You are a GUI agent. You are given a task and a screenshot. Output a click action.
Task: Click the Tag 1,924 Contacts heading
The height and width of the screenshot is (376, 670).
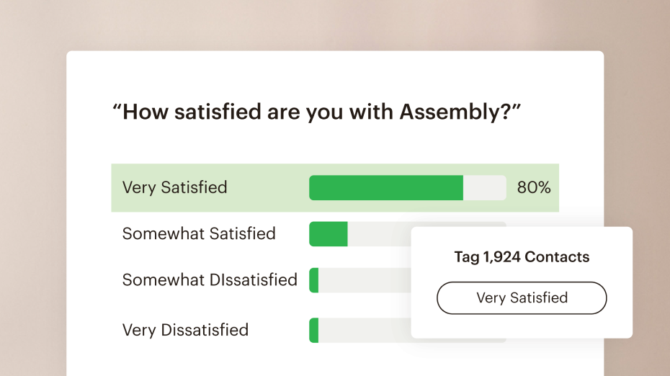pyautogui.click(x=522, y=256)
